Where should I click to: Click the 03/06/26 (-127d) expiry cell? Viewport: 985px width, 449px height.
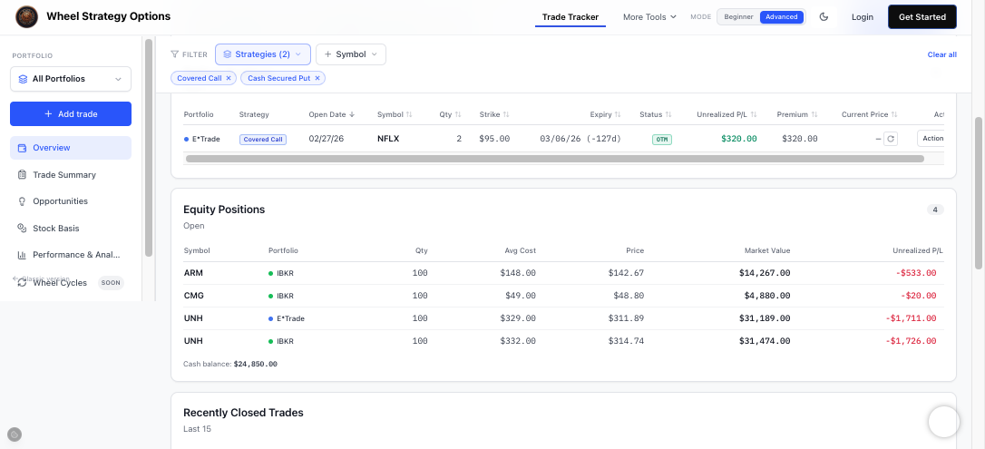[x=580, y=139]
